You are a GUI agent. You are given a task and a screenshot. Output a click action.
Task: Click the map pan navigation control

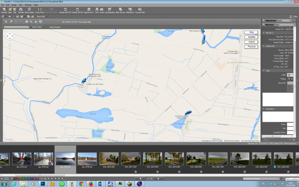[10, 36]
